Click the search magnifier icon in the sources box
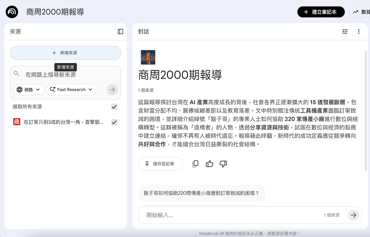The image size is (370, 237). point(17,74)
